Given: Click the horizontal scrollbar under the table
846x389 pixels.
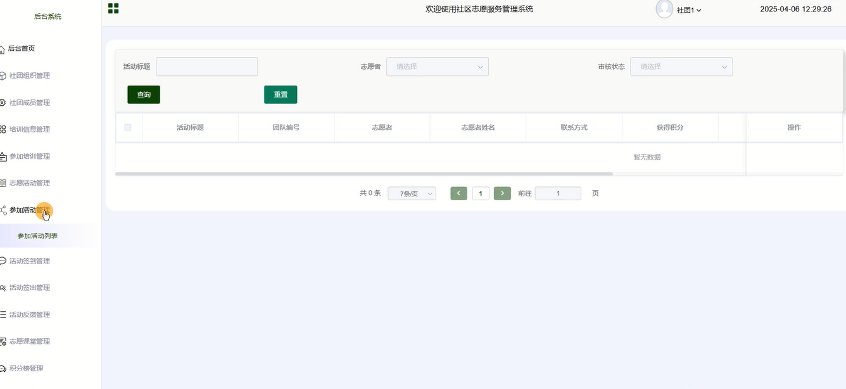Looking at the screenshot, I should (364, 174).
